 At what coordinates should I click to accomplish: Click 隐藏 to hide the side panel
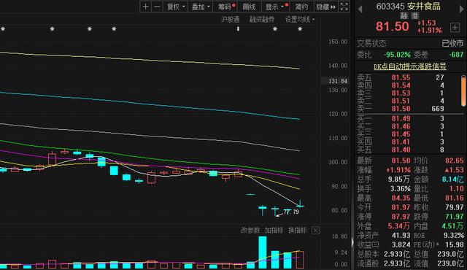point(326,7)
